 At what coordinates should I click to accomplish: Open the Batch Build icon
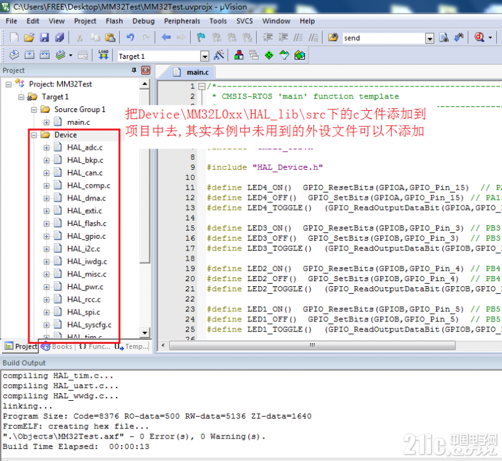pyautogui.click(x=60, y=55)
